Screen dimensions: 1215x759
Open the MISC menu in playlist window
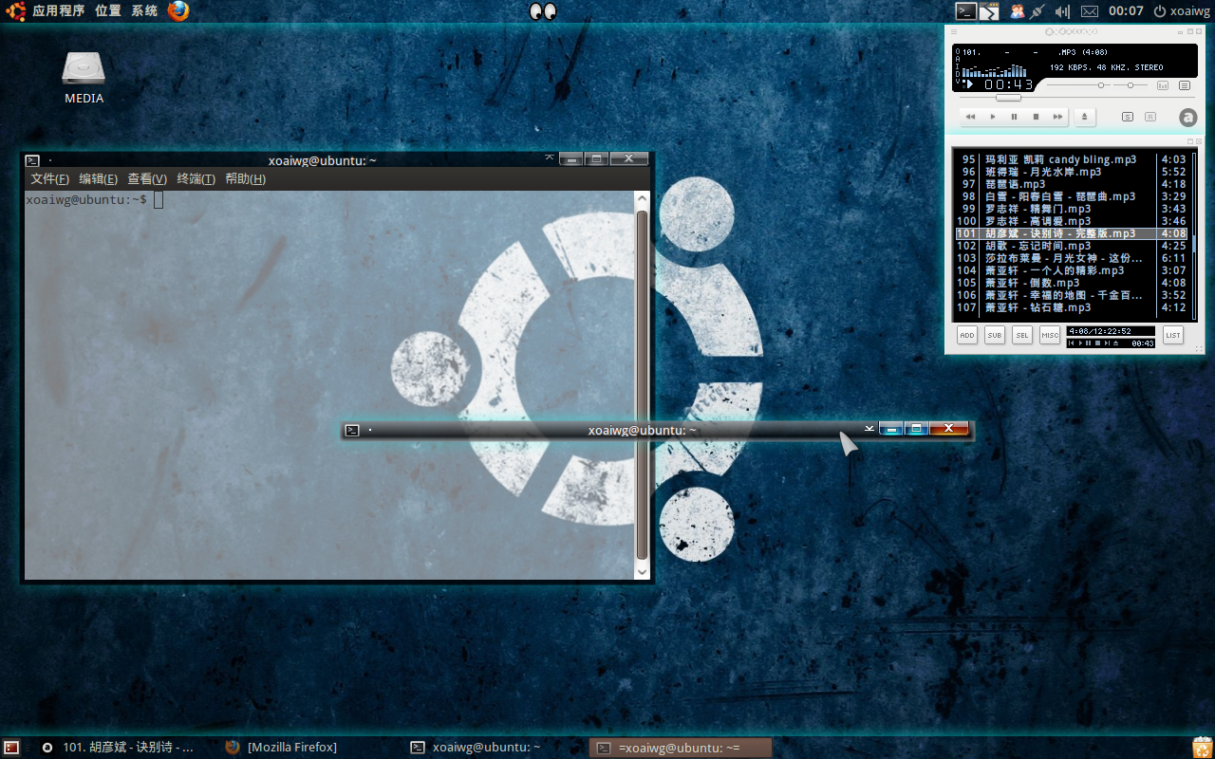pos(1050,335)
